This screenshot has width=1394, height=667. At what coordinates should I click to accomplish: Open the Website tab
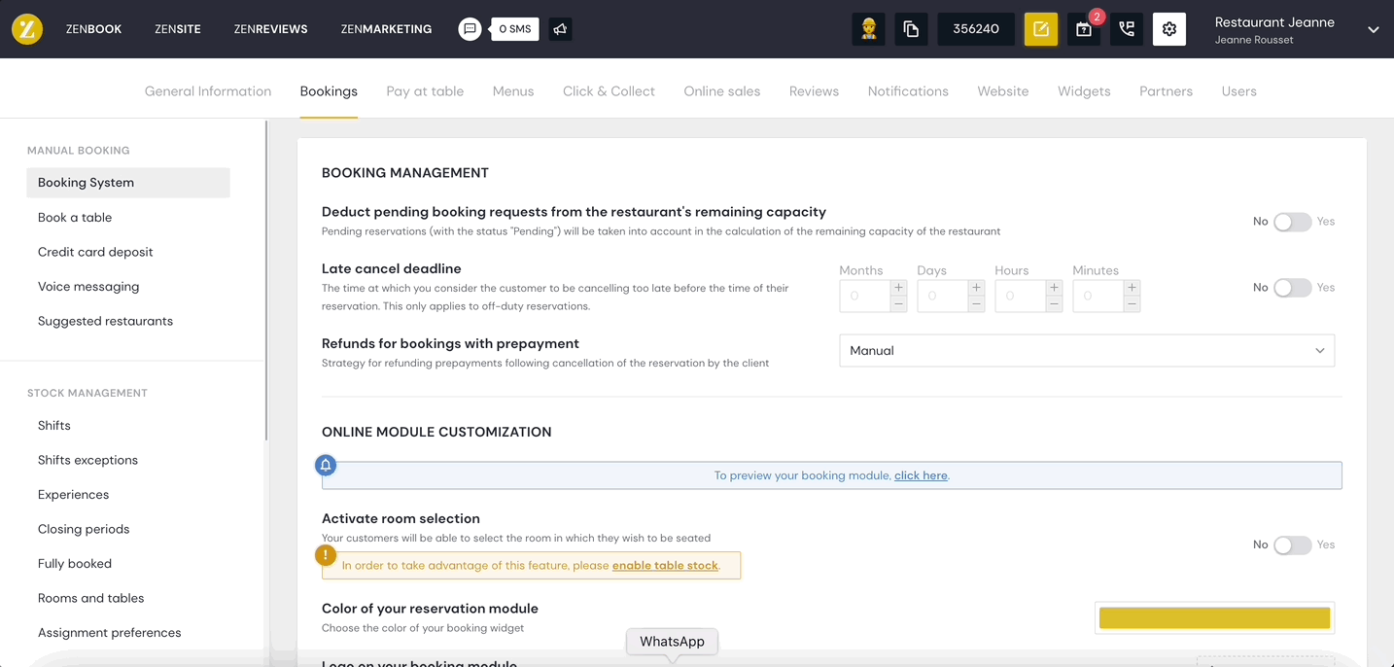[x=1003, y=91]
